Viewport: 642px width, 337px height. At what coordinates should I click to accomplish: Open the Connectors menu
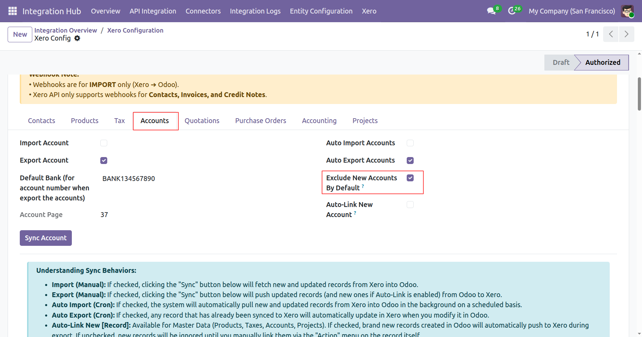point(203,11)
